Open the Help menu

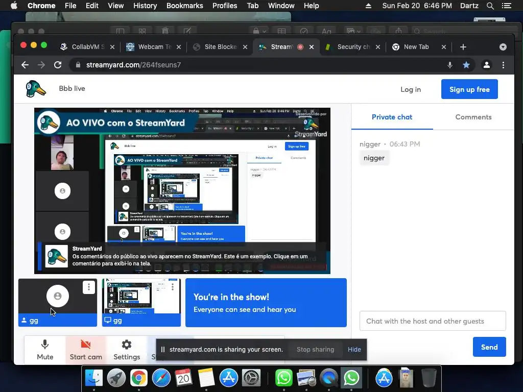tap(311, 6)
